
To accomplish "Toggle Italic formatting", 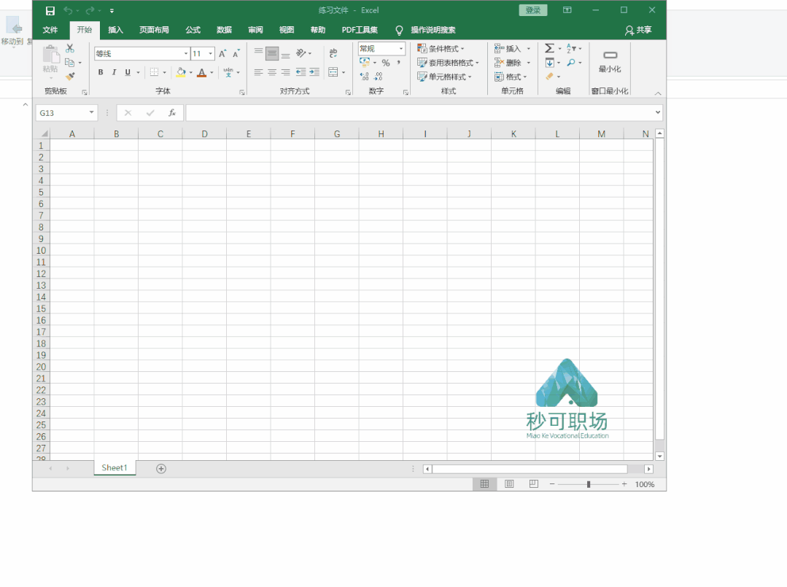I will coord(114,72).
